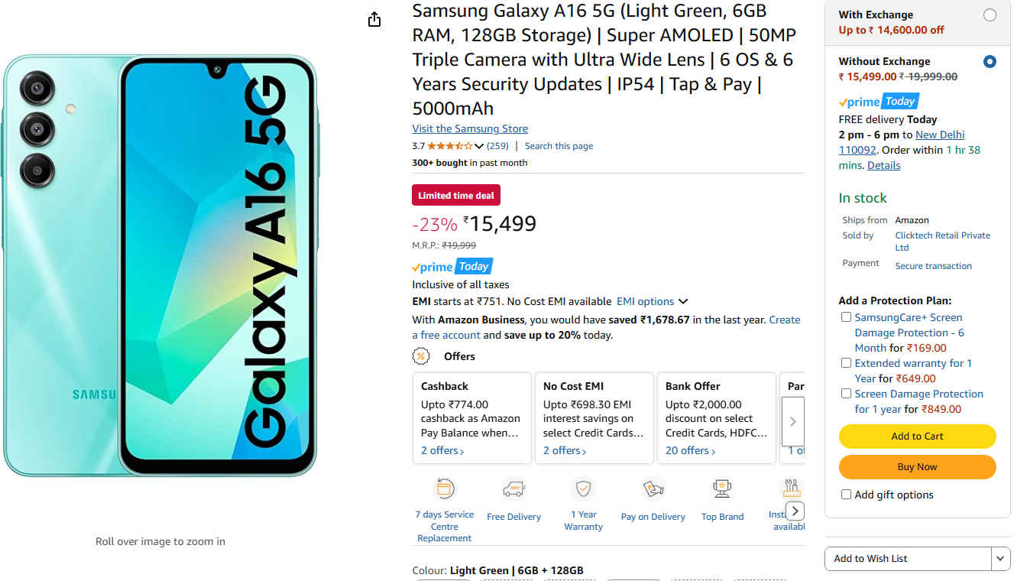Screen dimensions: 1014x581
Task: Select the Without Exchange radio option
Action: pos(990,61)
